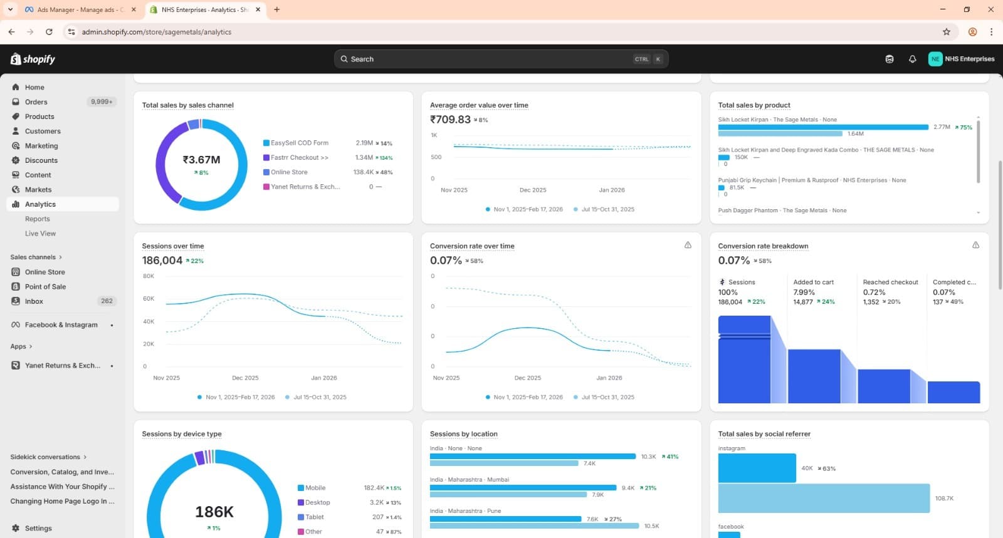Click the Sessions funnel bar in breakdown
The height and width of the screenshot is (538, 1003).
744,360
